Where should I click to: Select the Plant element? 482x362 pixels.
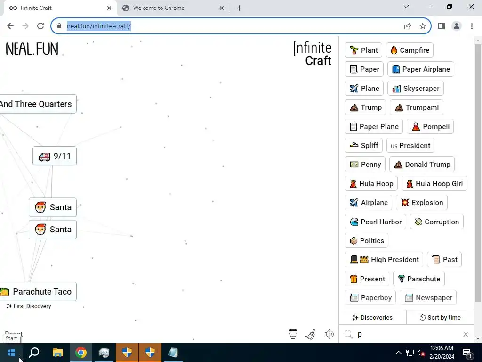click(364, 50)
